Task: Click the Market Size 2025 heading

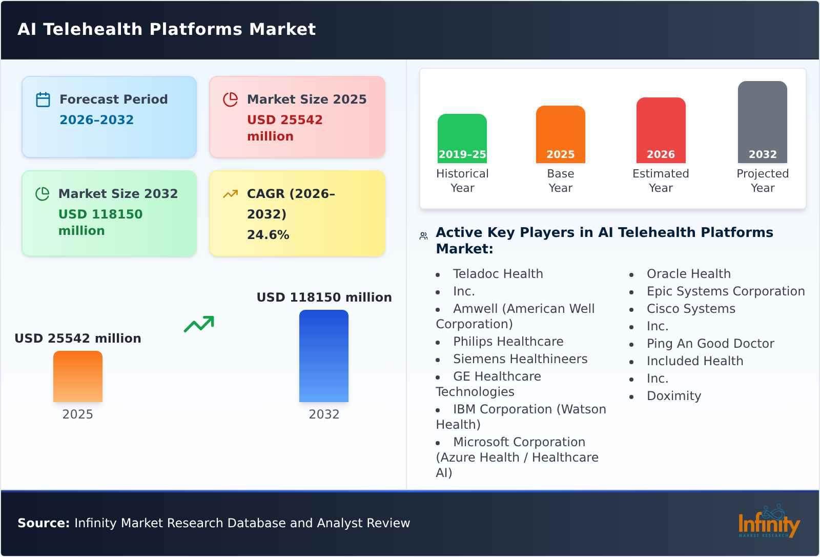Action: click(x=307, y=100)
